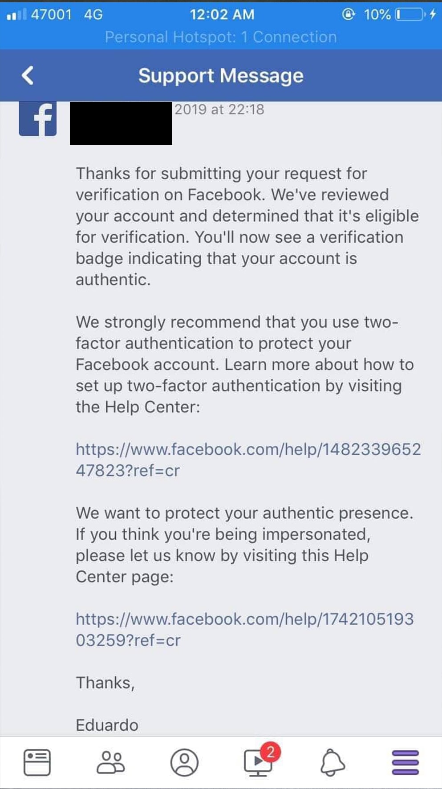The image size is (442, 789).
Task: Tap the redacted sender name block
Action: pos(121,123)
